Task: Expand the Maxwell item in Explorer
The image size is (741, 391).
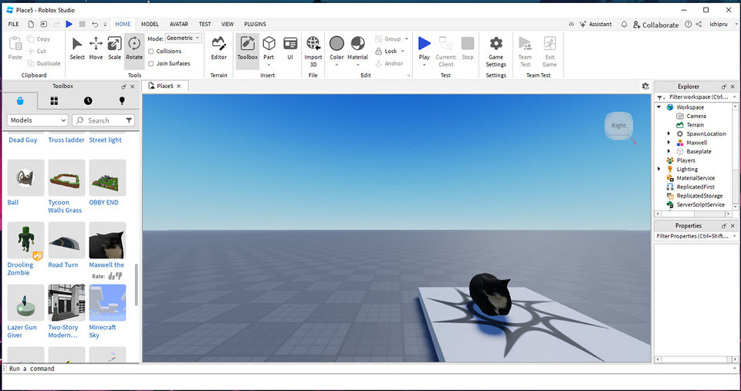Action: click(669, 143)
